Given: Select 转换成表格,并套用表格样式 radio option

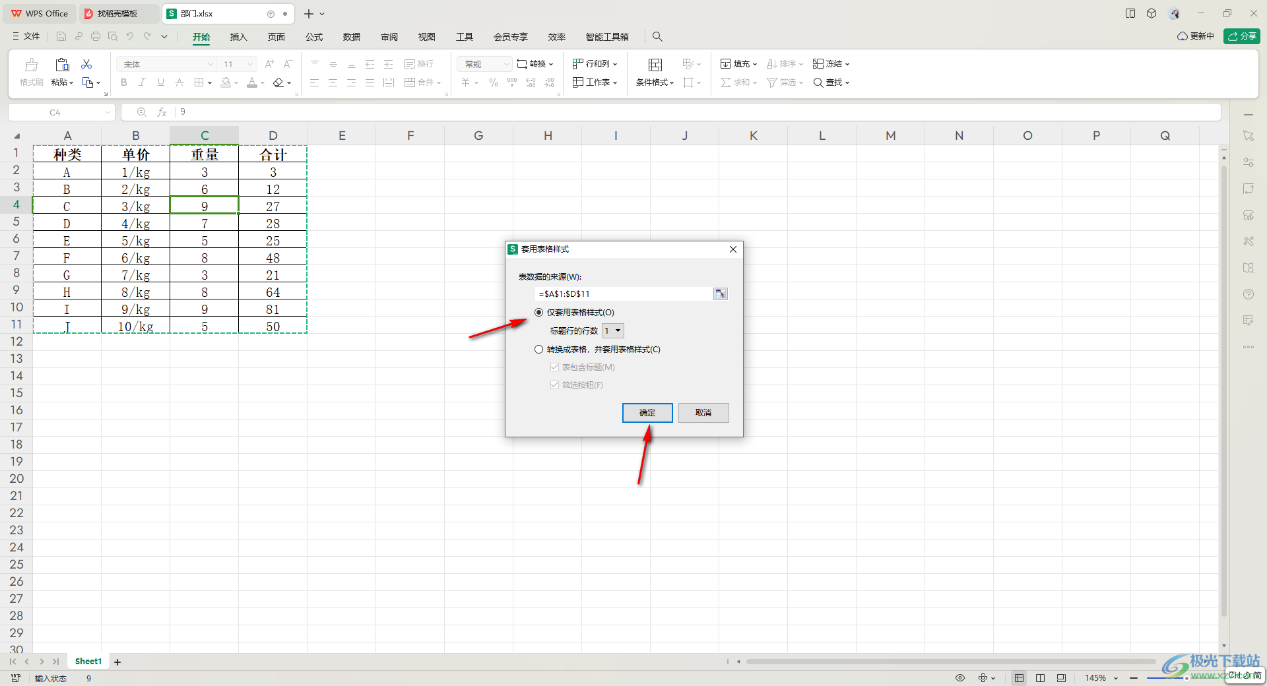Looking at the screenshot, I should coord(539,350).
